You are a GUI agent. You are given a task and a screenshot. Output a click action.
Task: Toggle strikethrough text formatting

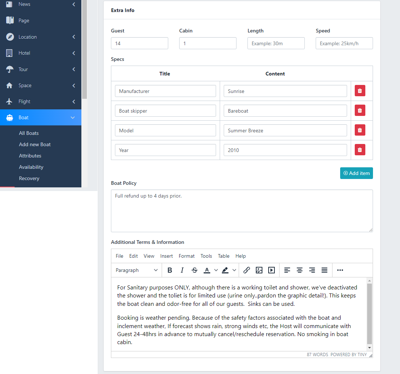point(195,270)
